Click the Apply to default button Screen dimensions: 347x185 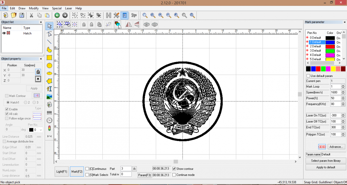(326, 167)
